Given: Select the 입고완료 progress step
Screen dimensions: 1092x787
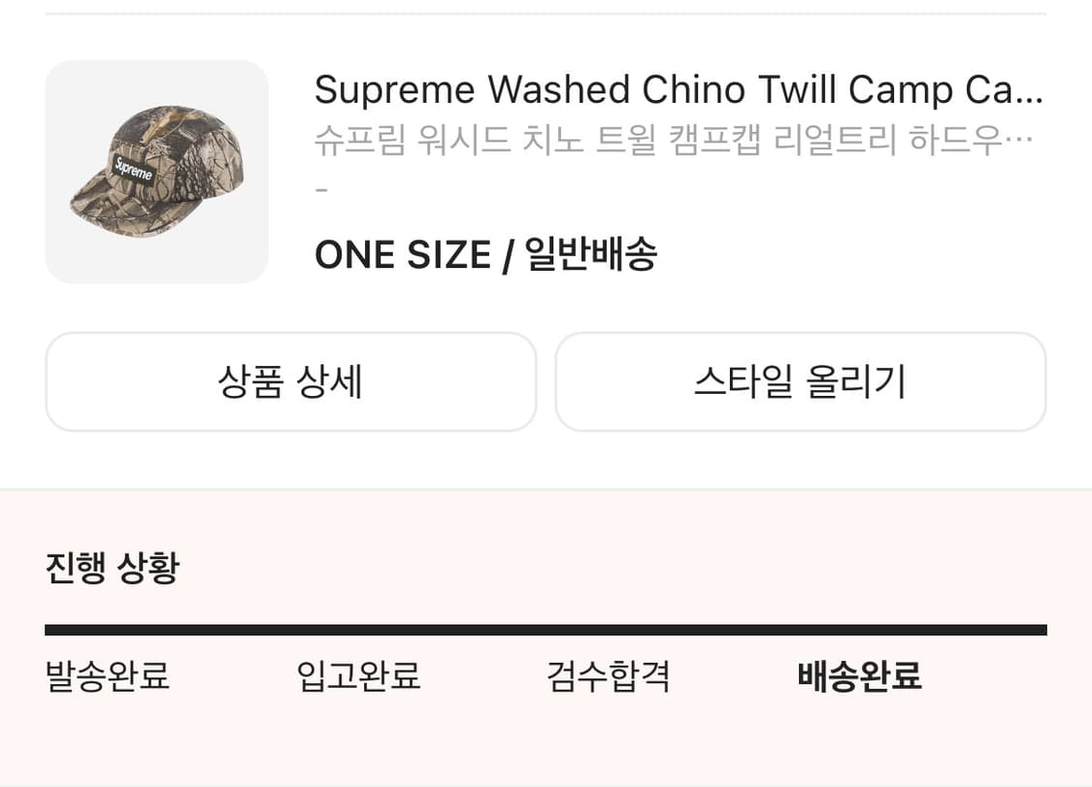Looking at the screenshot, I should (358, 675).
